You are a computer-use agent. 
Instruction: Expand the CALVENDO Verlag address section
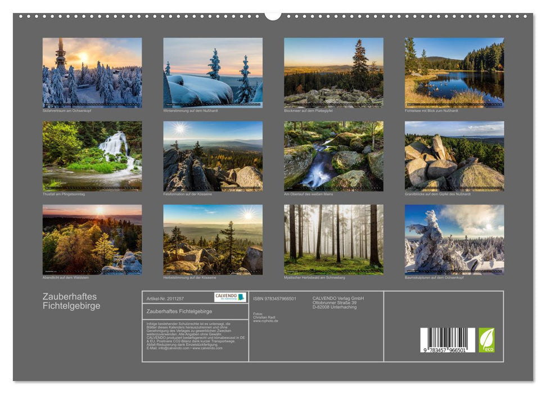(337, 302)
